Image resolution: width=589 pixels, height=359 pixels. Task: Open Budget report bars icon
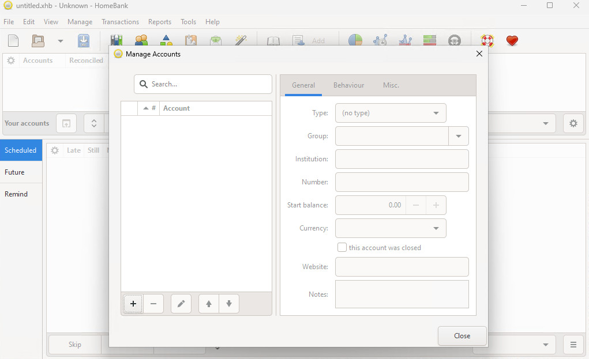(429, 40)
